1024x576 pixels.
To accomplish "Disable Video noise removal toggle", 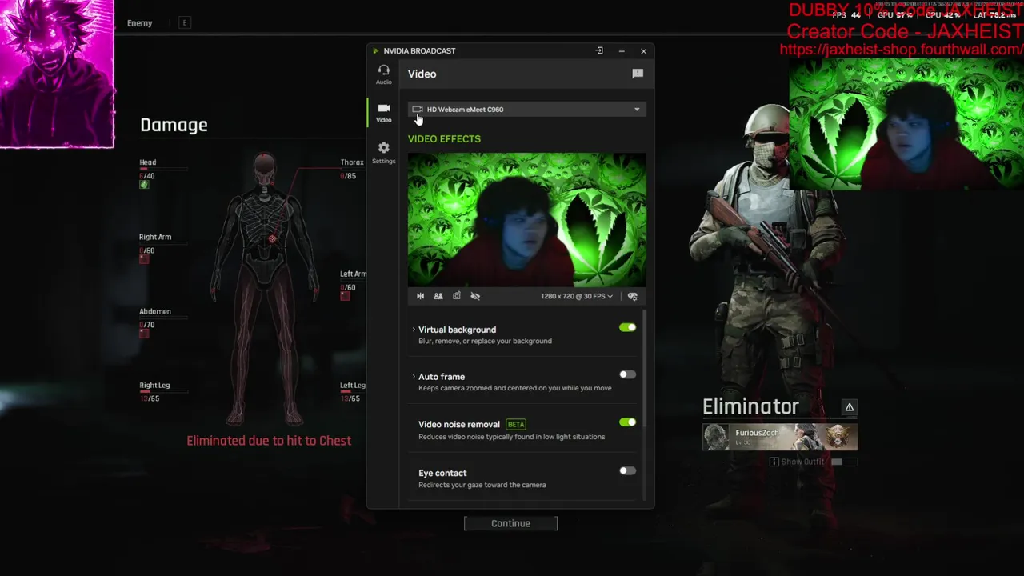I will tap(627, 422).
